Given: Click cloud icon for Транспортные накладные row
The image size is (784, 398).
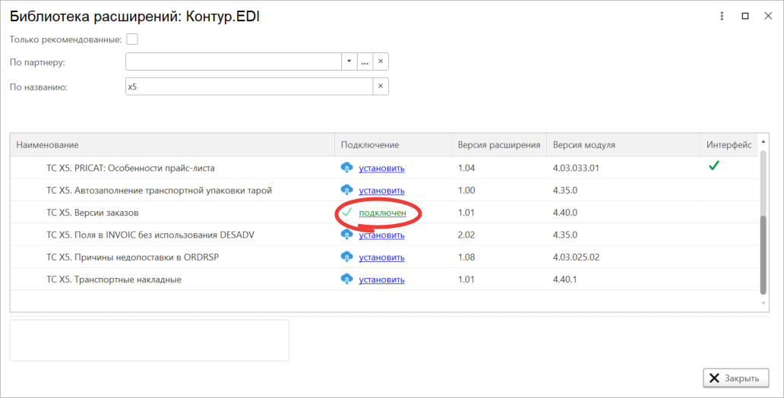Looking at the screenshot, I should [346, 279].
